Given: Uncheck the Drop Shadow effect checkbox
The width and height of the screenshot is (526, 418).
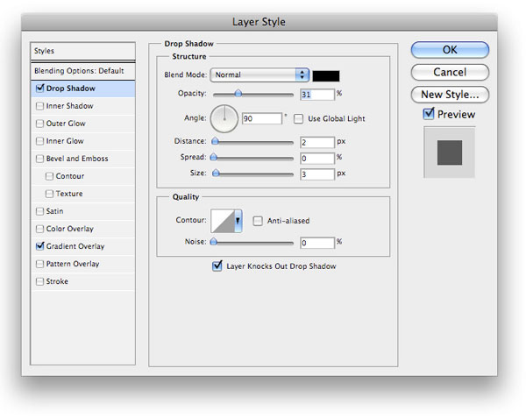Looking at the screenshot, I should (40, 89).
